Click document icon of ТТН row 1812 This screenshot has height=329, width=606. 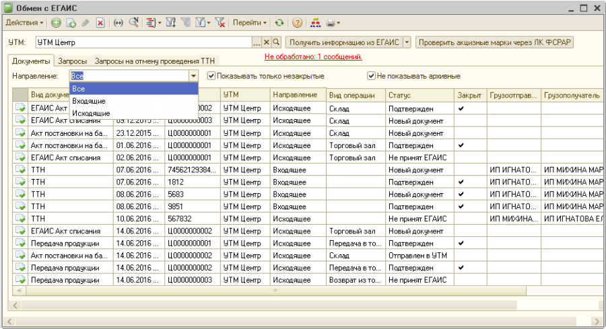[20, 182]
